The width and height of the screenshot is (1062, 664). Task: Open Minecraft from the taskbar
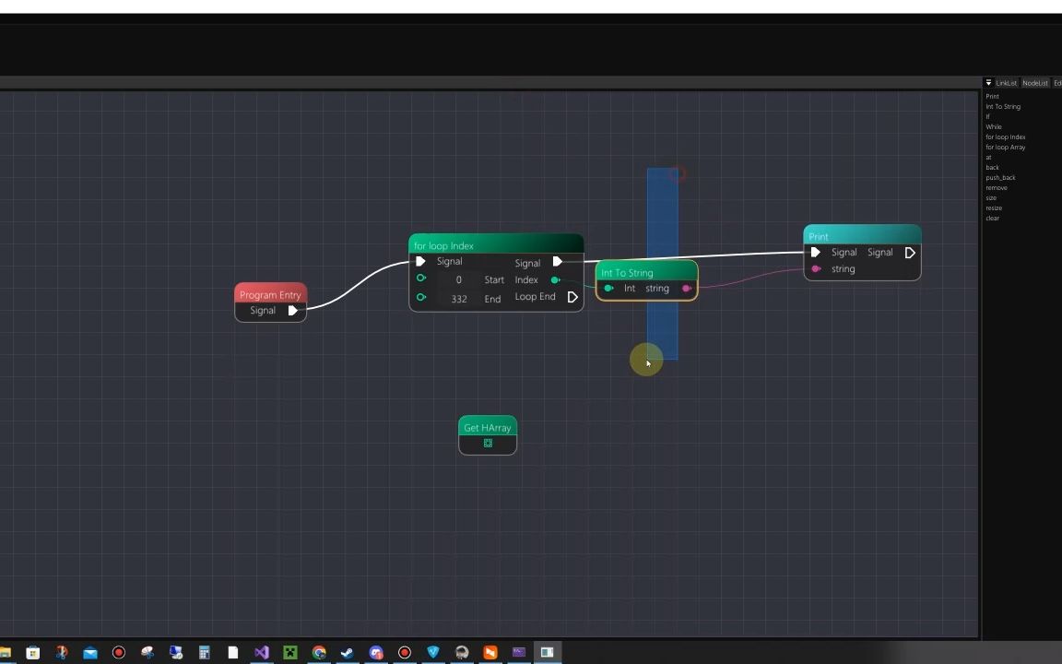[289, 653]
